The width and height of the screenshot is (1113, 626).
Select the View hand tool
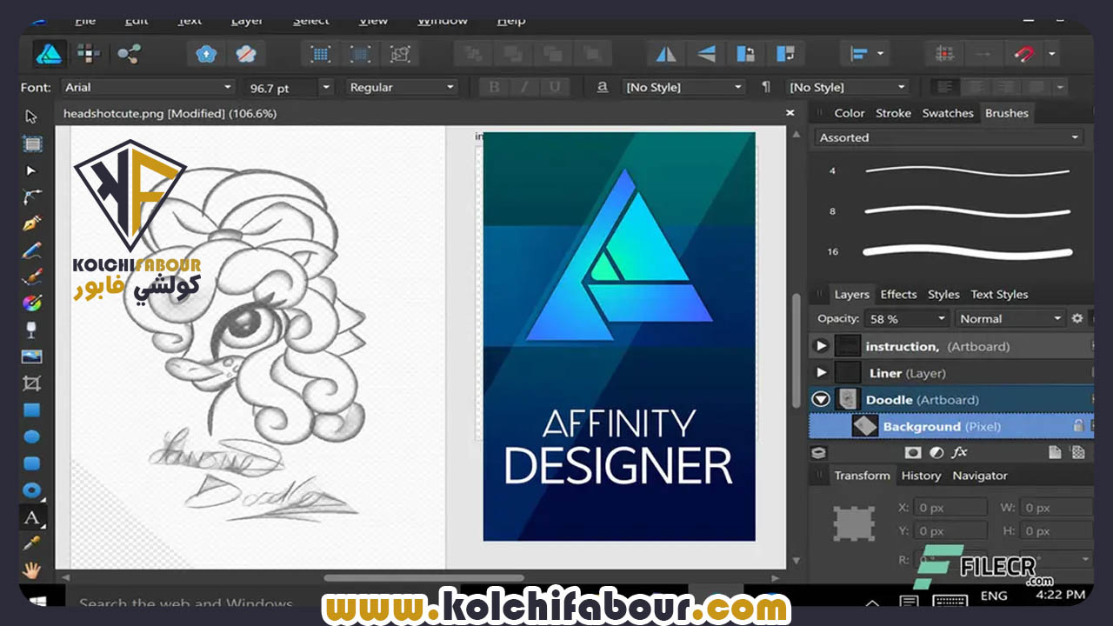point(32,570)
